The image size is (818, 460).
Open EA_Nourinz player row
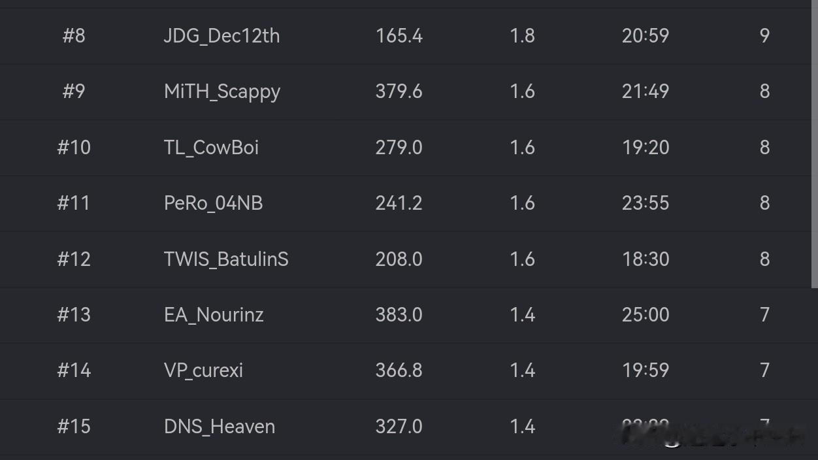pyautogui.click(x=214, y=315)
